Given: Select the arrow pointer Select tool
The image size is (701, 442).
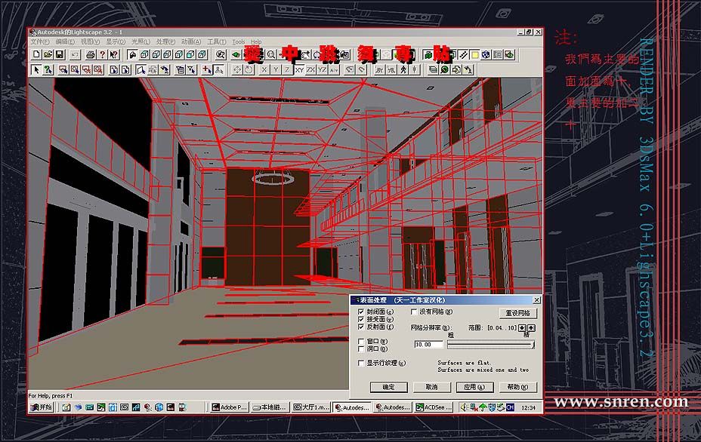Looking at the screenshot, I should (37, 69).
